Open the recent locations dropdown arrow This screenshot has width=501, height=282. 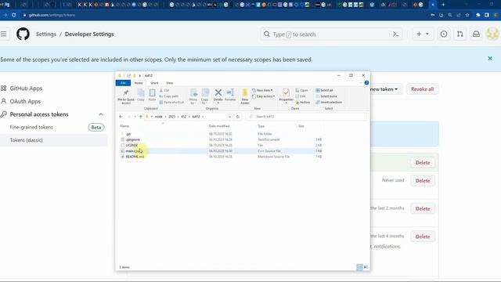tap(135, 117)
